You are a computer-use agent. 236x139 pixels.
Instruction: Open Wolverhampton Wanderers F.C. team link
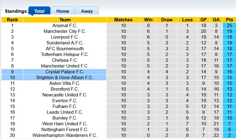[x=65, y=135]
